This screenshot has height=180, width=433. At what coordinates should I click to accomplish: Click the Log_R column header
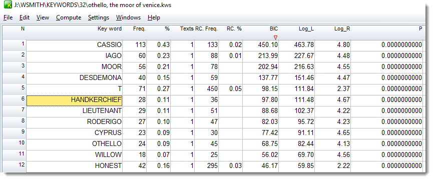(x=342, y=28)
